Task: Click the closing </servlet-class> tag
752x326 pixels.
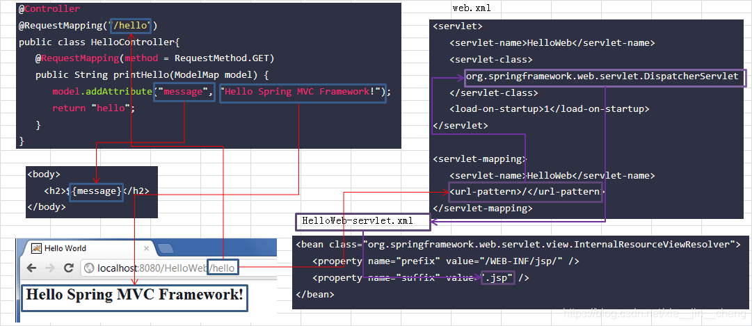Action: pos(493,93)
